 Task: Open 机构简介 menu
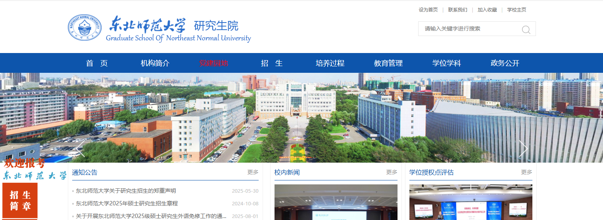click(155, 63)
